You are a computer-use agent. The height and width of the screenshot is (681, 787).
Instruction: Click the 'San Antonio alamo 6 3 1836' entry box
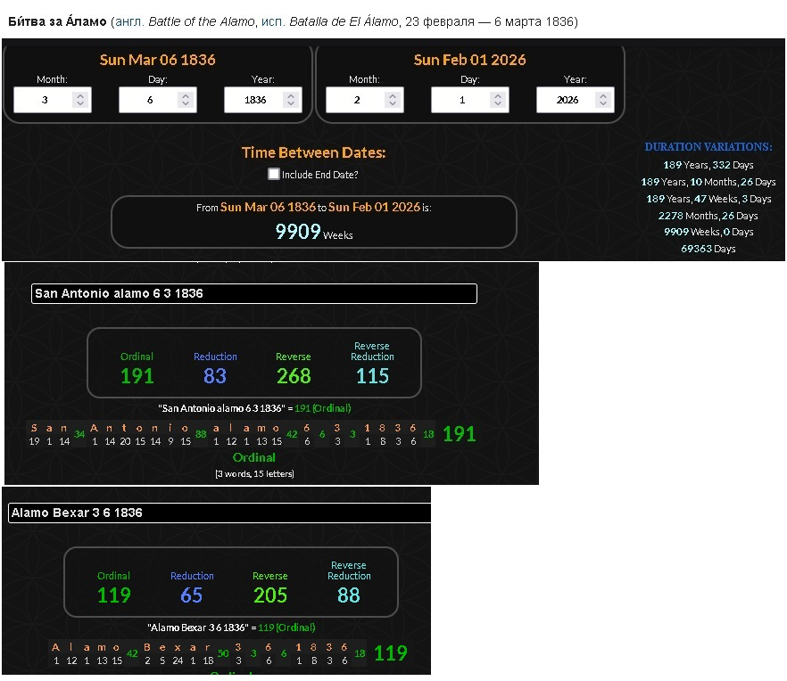click(254, 293)
